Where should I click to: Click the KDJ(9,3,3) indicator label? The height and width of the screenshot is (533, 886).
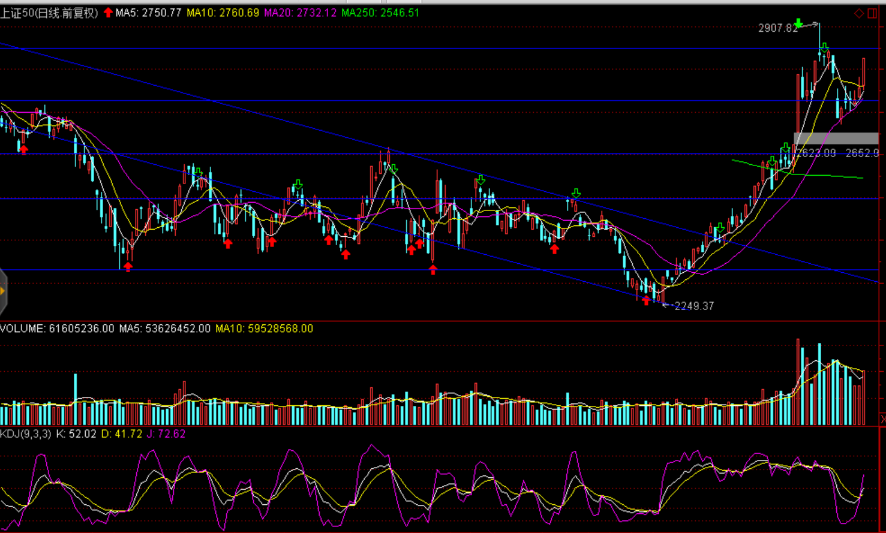click(x=26, y=433)
